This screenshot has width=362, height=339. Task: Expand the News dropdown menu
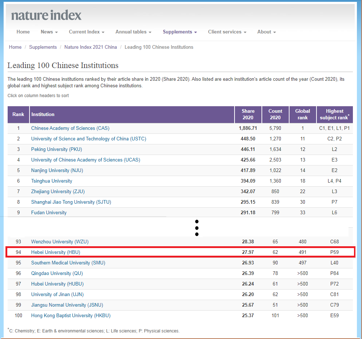coord(49,32)
